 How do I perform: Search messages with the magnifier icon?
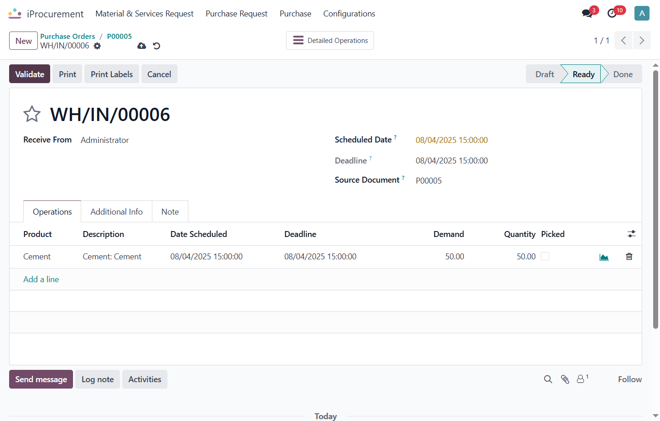pyautogui.click(x=548, y=379)
